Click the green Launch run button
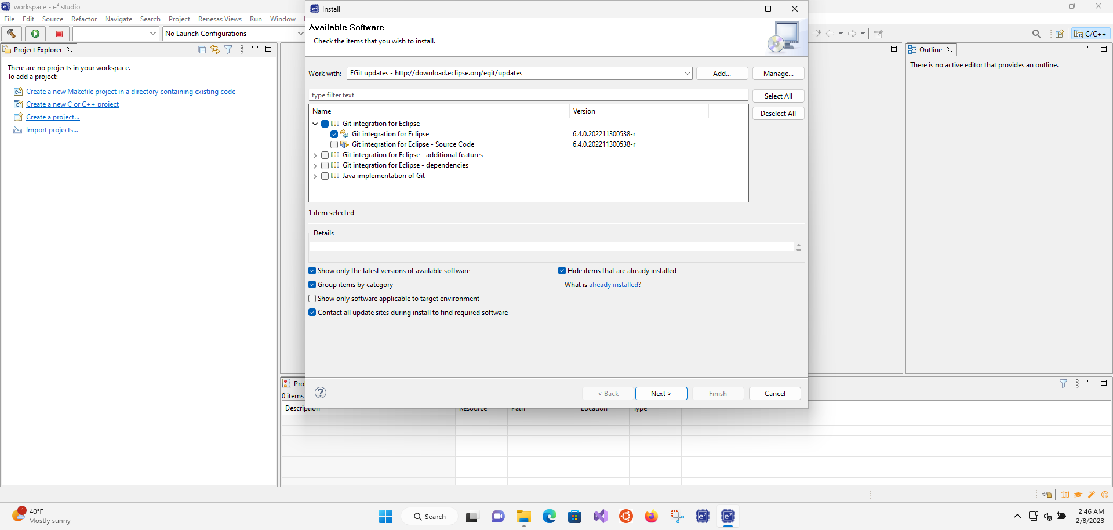This screenshot has width=1113, height=530. click(x=35, y=34)
